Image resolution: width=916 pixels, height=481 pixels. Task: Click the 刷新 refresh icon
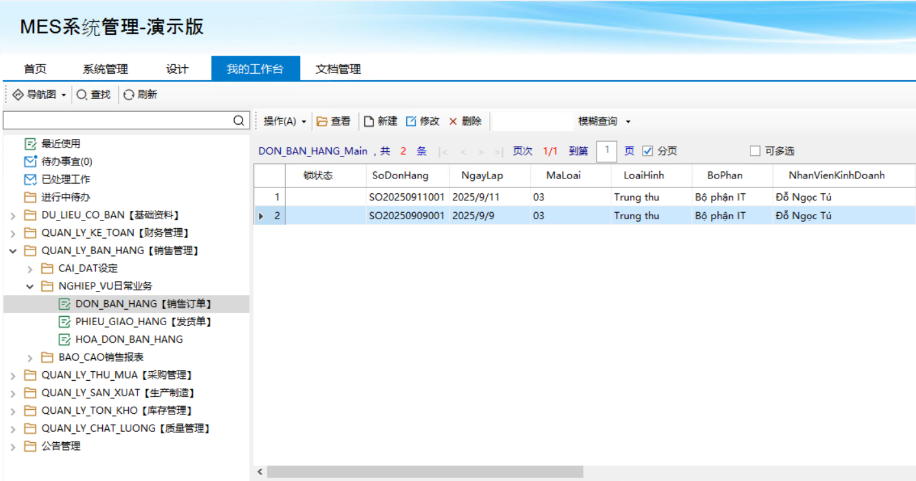coord(129,95)
